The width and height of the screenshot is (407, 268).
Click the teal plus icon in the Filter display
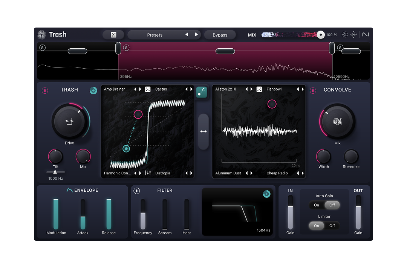[266, 194]
